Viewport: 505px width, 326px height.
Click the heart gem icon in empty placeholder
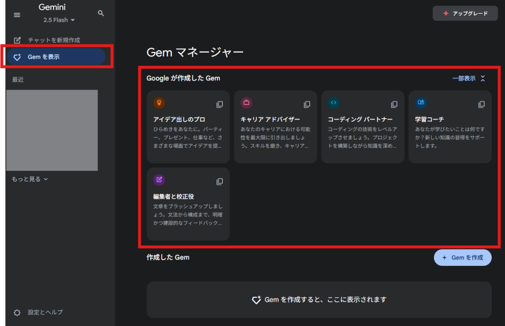pos(256,299)
